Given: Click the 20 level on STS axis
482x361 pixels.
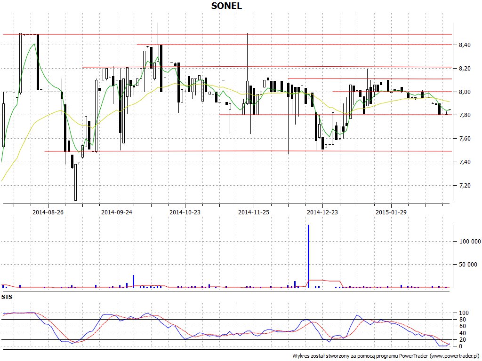Looking at the screenshot, I should [462, 339].
